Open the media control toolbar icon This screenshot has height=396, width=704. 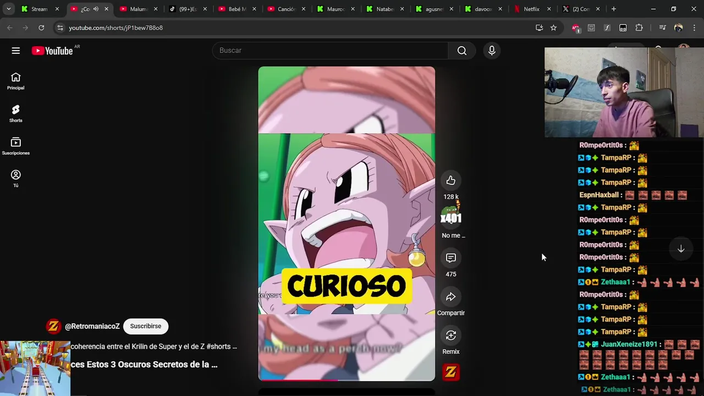tap(662, 28)
